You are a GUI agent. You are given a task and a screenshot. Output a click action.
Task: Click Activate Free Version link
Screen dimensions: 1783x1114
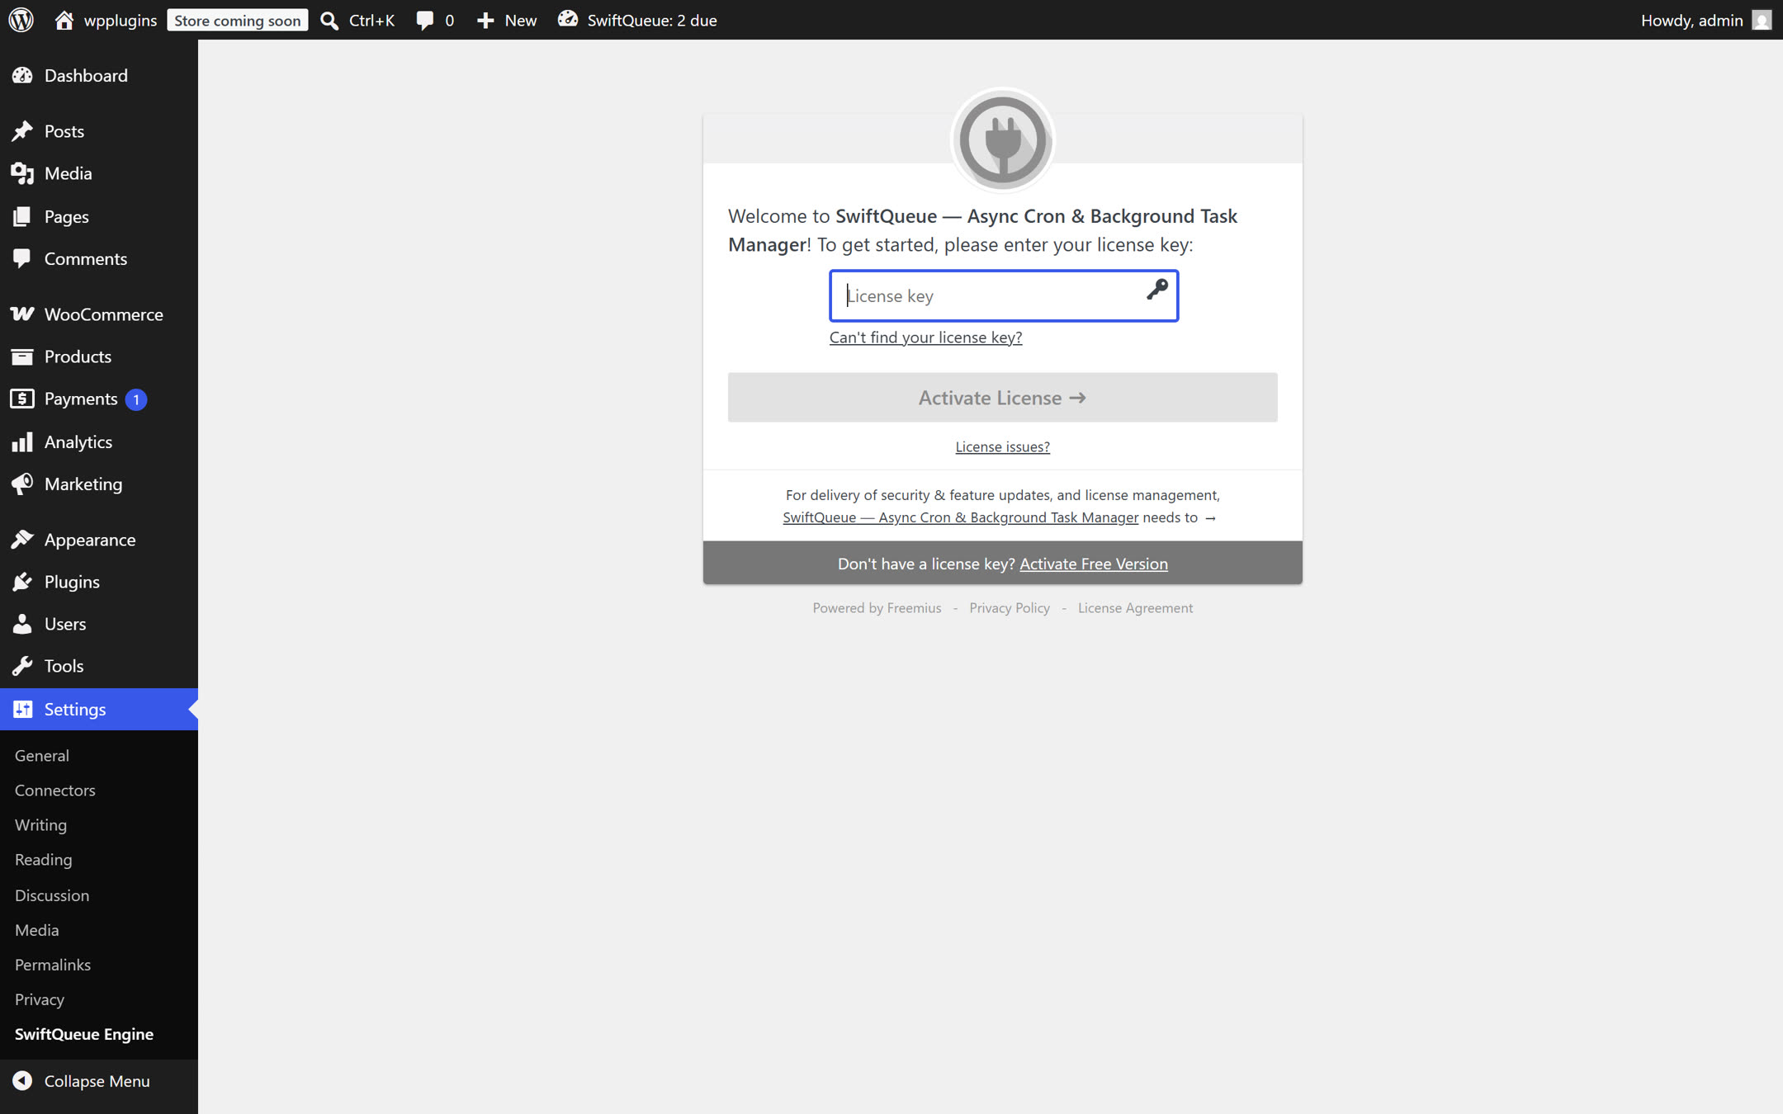pyautogui.click(x=1094, y=564)
